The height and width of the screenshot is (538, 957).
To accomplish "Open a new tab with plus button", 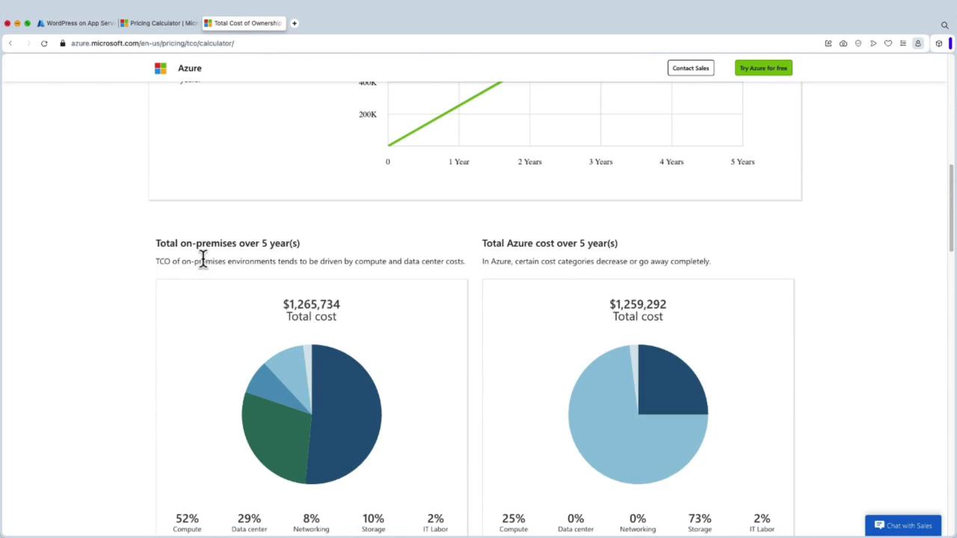I will click(x=295, y=23).
